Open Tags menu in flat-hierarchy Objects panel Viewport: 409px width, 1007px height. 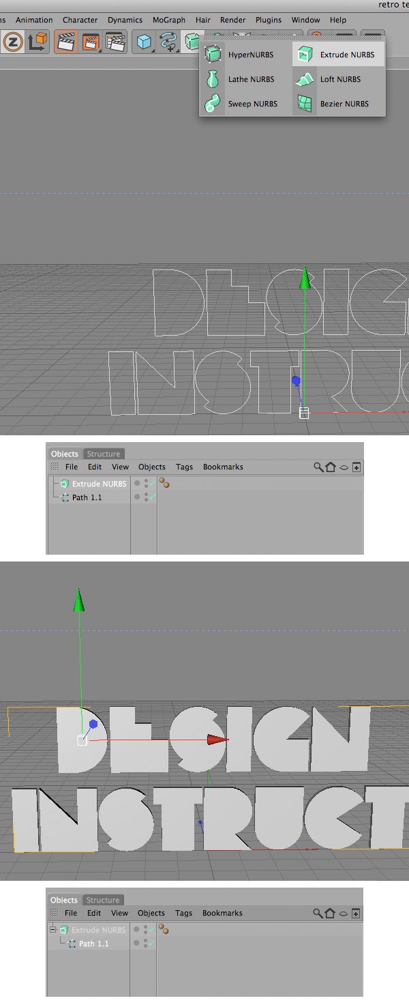[x=184, y=467]
